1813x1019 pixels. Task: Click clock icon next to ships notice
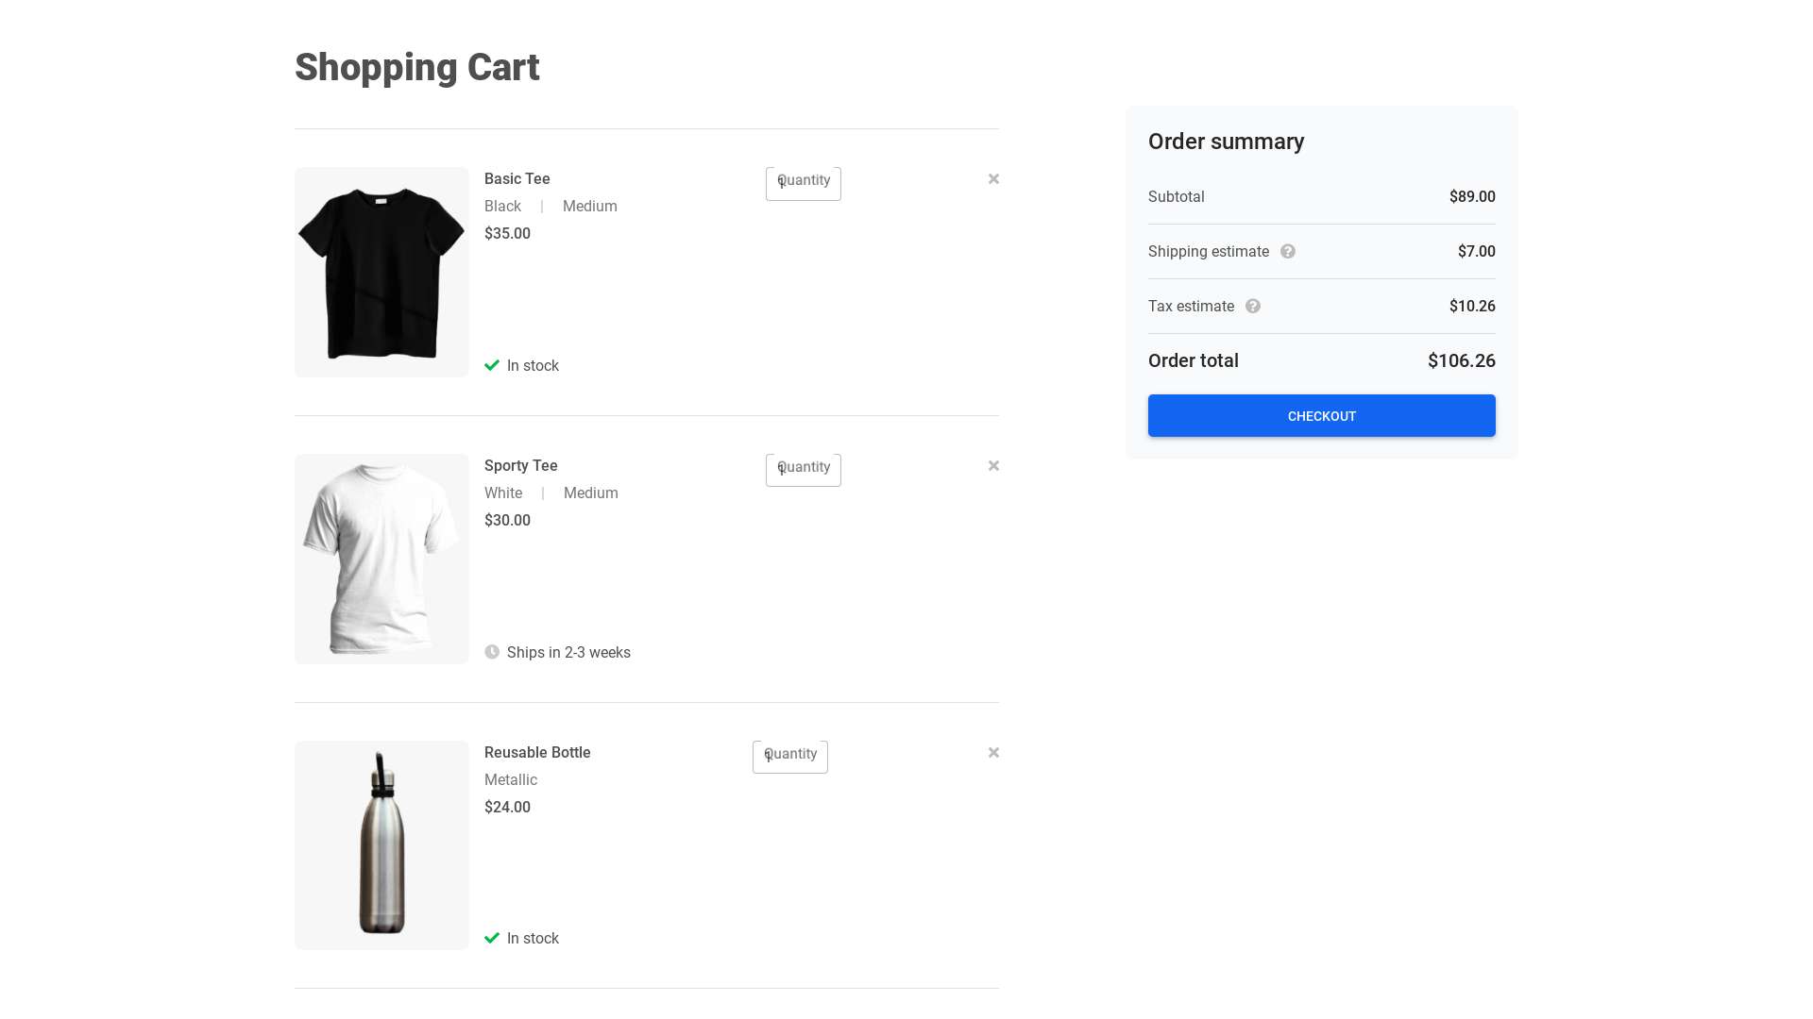[492, 652]
